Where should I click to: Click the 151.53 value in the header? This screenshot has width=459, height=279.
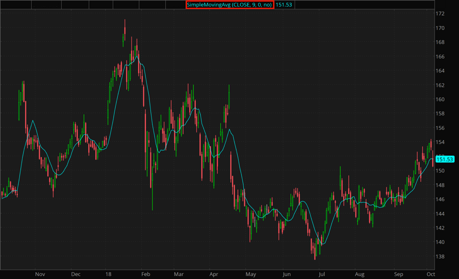click(x=284, y=5)
